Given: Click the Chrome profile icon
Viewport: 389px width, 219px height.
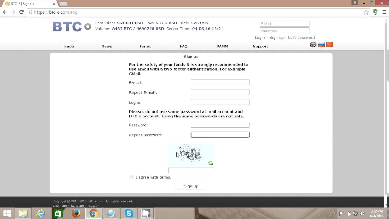Looking at the screenshot, I should (x=355, y=3).
